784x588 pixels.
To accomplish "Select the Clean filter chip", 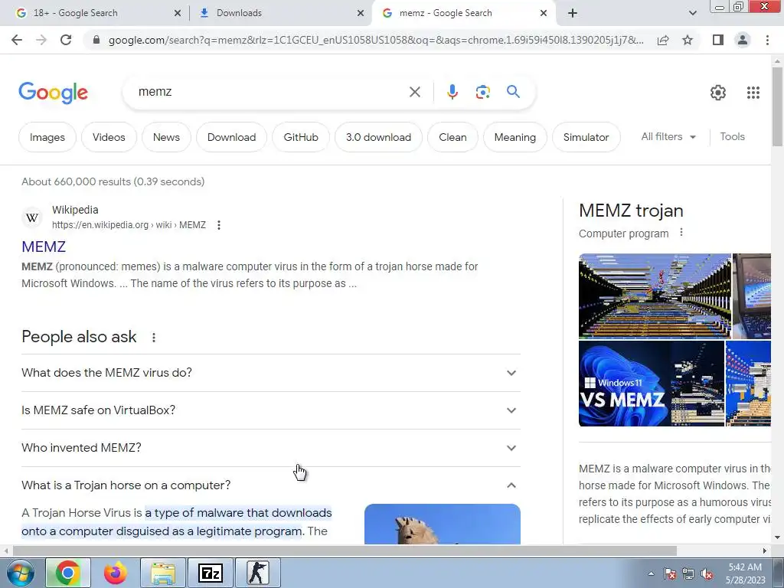I will click(452, 137).
